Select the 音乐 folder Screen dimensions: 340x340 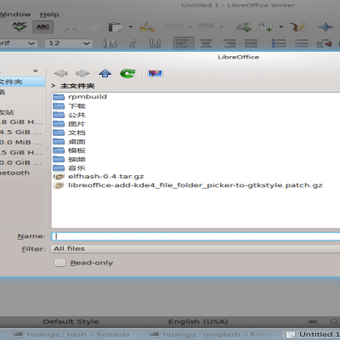[69, 167]
